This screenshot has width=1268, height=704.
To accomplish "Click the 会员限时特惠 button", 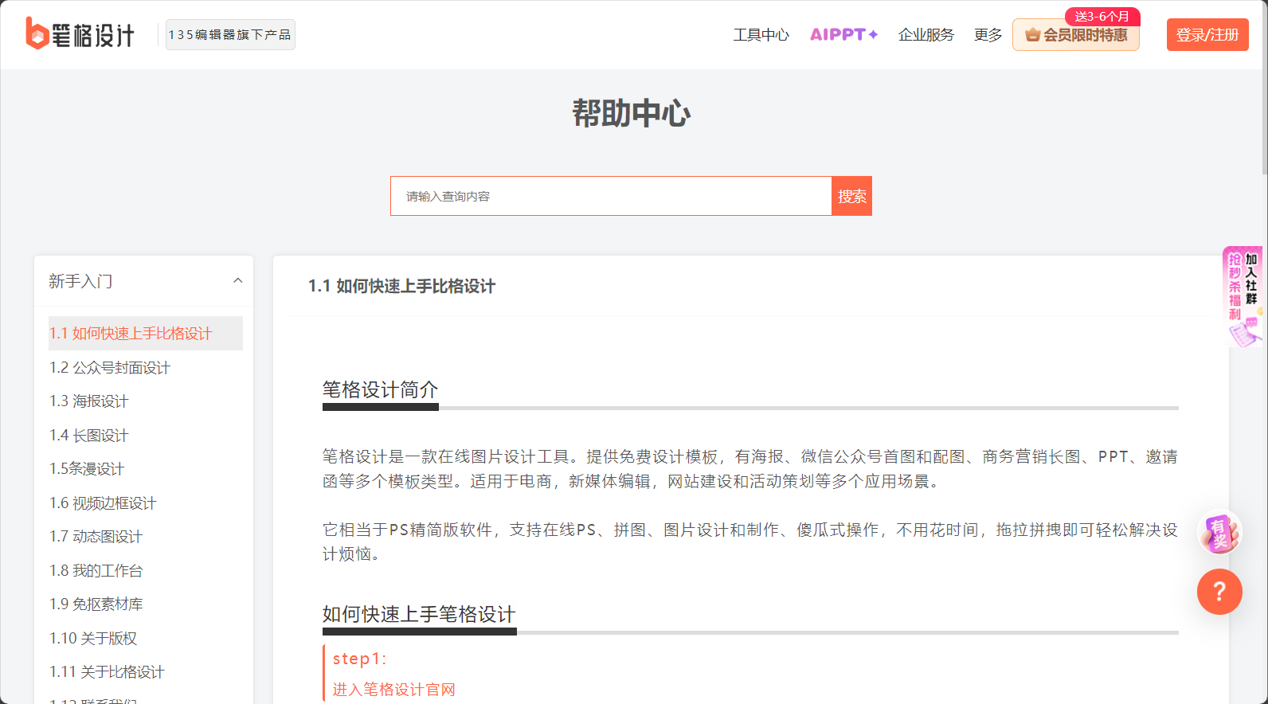I will [x=1076, y=35].
